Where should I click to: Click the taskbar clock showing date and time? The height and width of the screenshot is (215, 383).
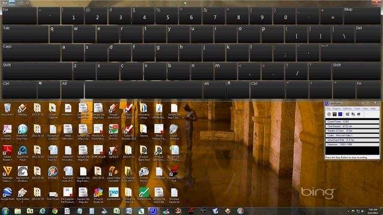coord(373,211)
